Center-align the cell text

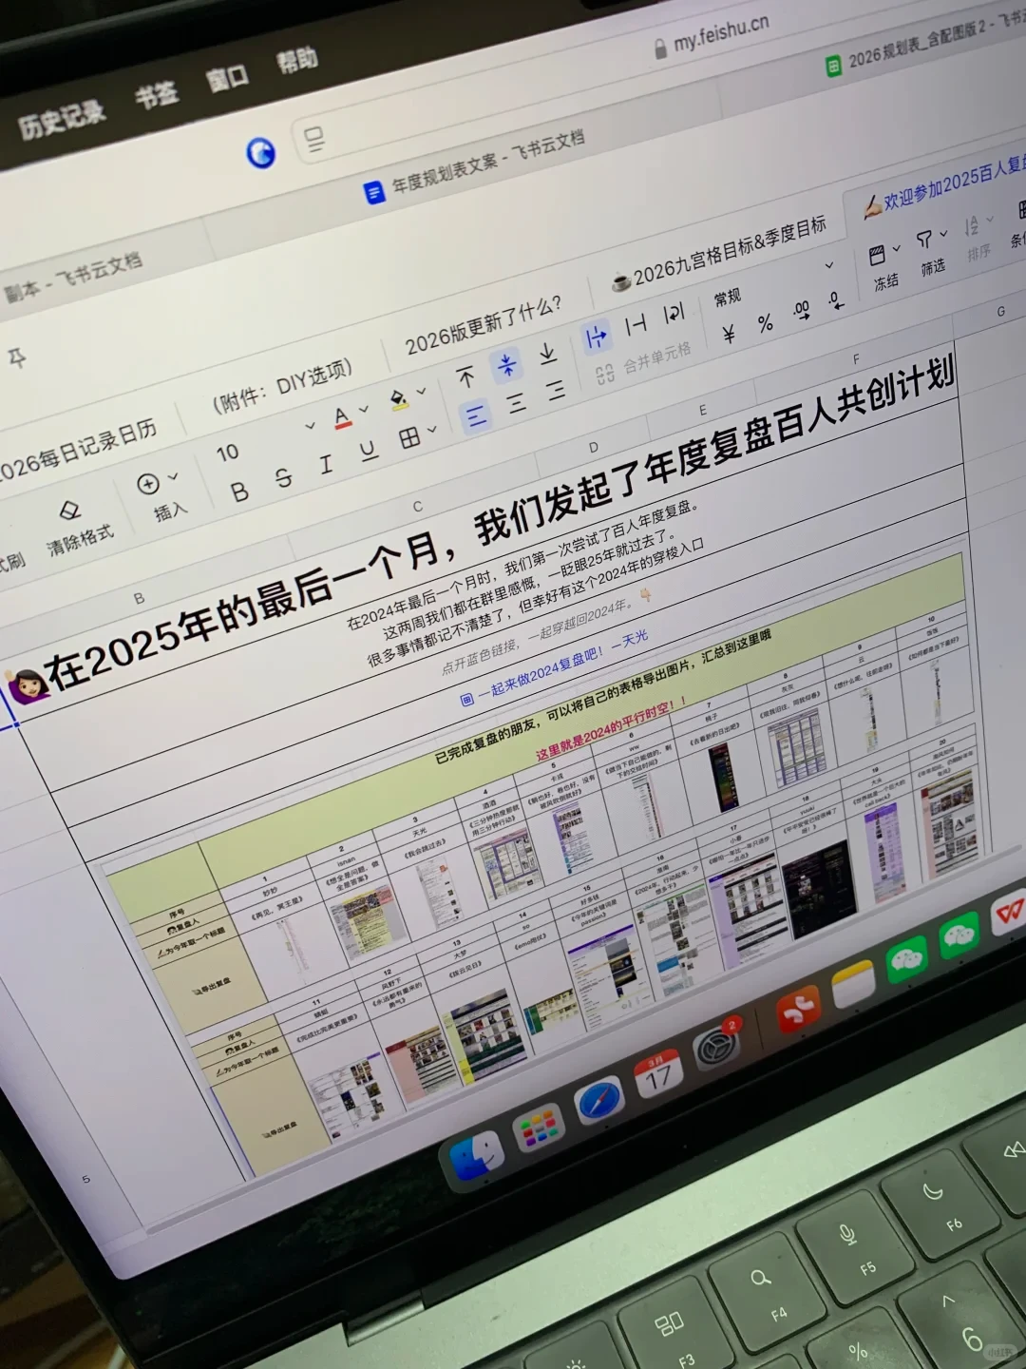pyautogui.click(x=516, y=403)
